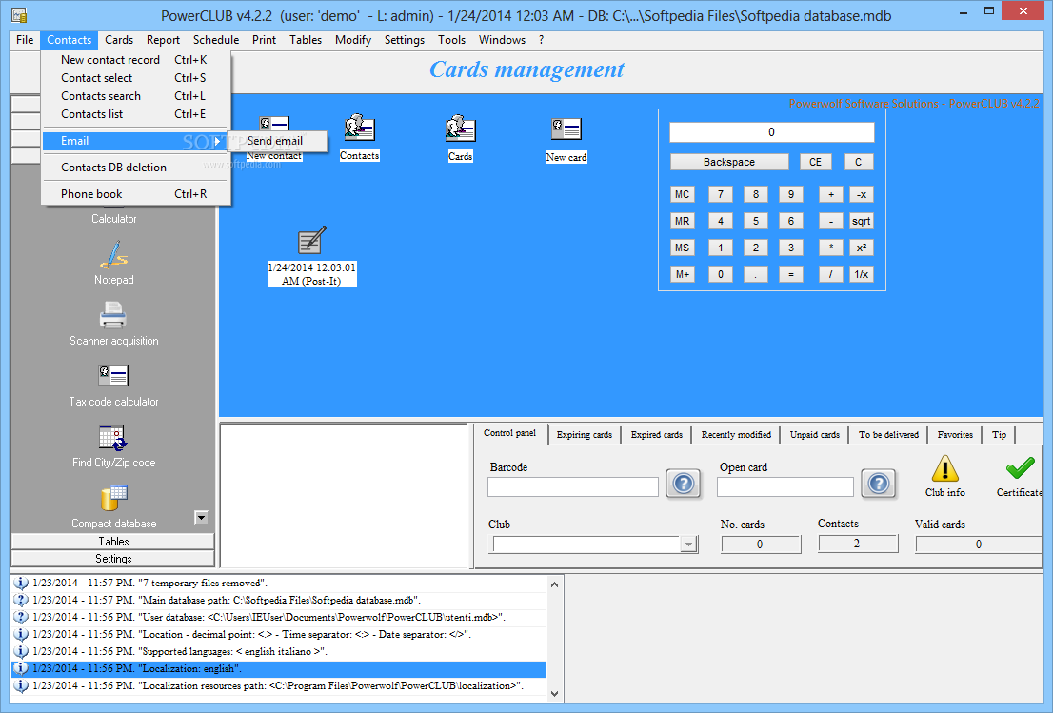
Task: Open the Tools menu
Action: click(x=452, y=40)
